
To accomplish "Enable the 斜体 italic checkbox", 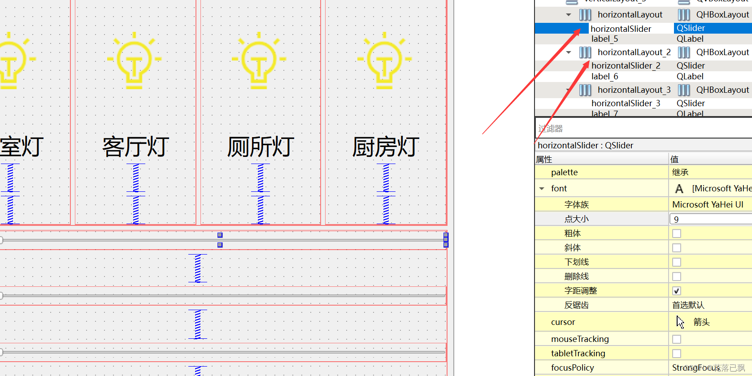I will pos(677,248).
